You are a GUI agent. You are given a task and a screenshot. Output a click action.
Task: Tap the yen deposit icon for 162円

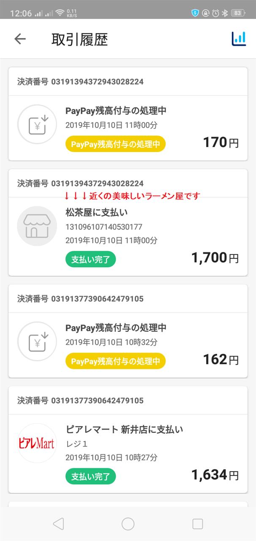[37, 342]
